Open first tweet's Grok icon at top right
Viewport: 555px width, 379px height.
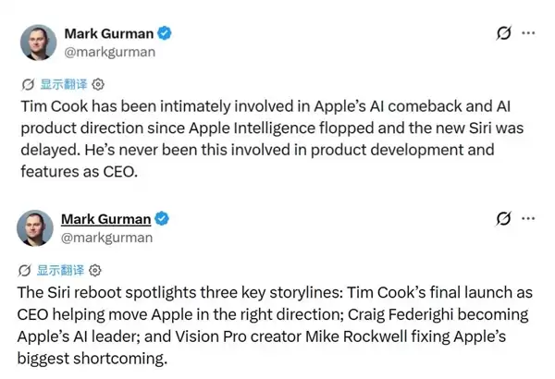tap(503, 33)
